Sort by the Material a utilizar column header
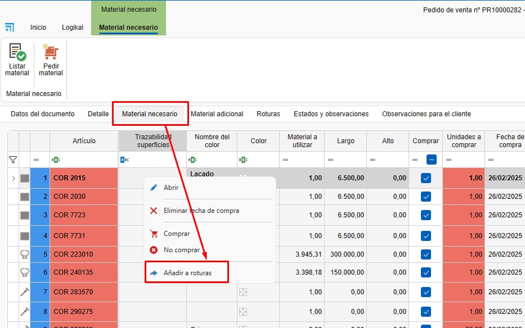 (x=302, y=141)
